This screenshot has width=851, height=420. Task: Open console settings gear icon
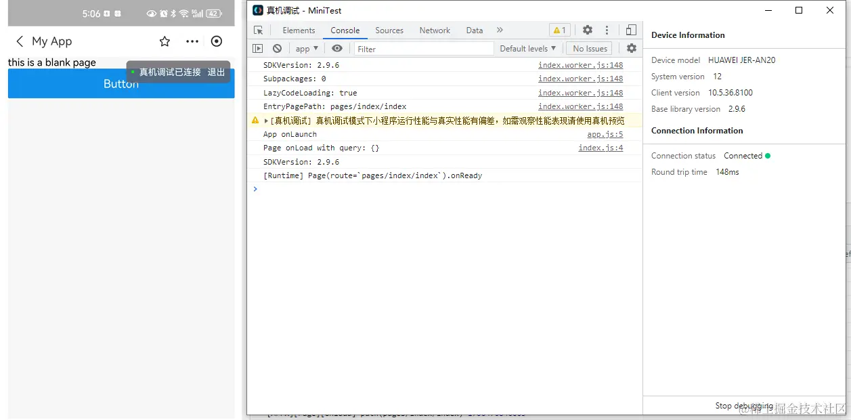point(632,49)
